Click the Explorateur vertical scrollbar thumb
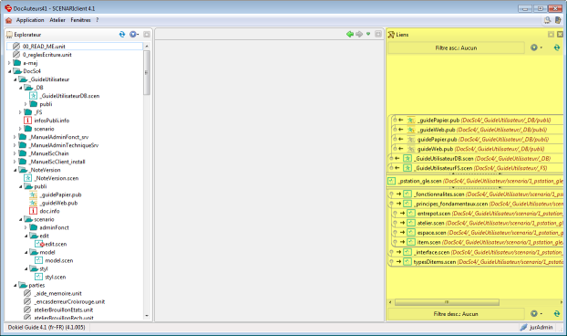The image size is (567, 336). 147,72
